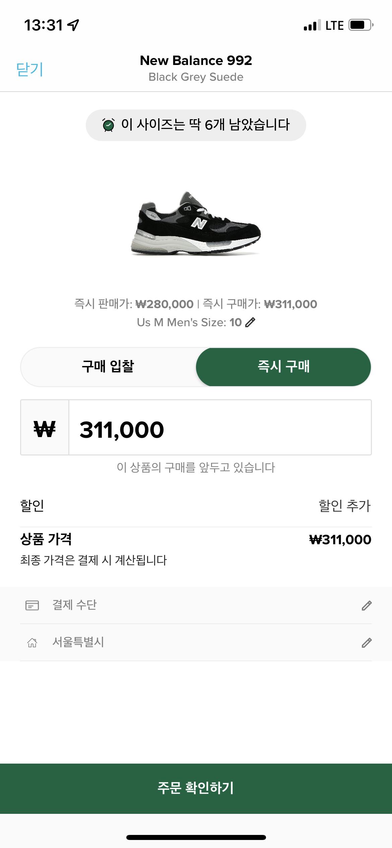Tap the battery status icon
Screen dimensions: 392x848
click(361, 25)
